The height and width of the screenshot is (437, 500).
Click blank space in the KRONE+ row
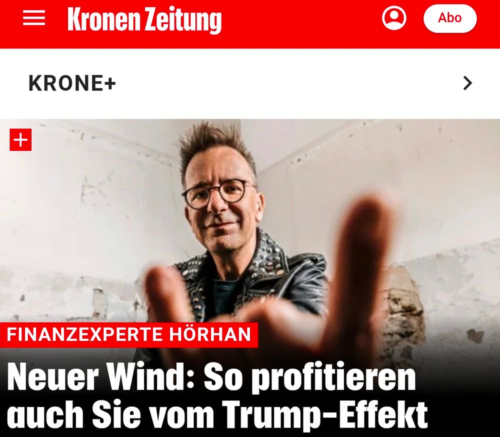287,83
